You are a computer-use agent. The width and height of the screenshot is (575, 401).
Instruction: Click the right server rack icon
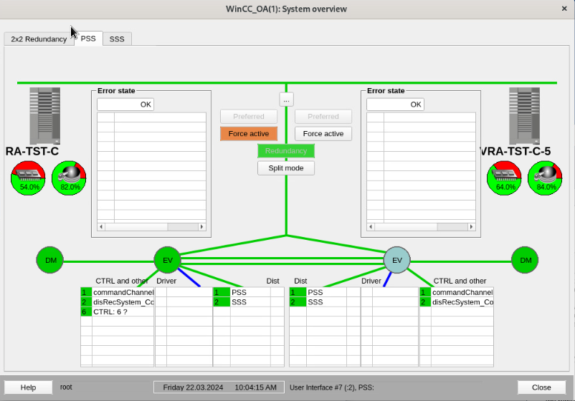click(523, 115)
